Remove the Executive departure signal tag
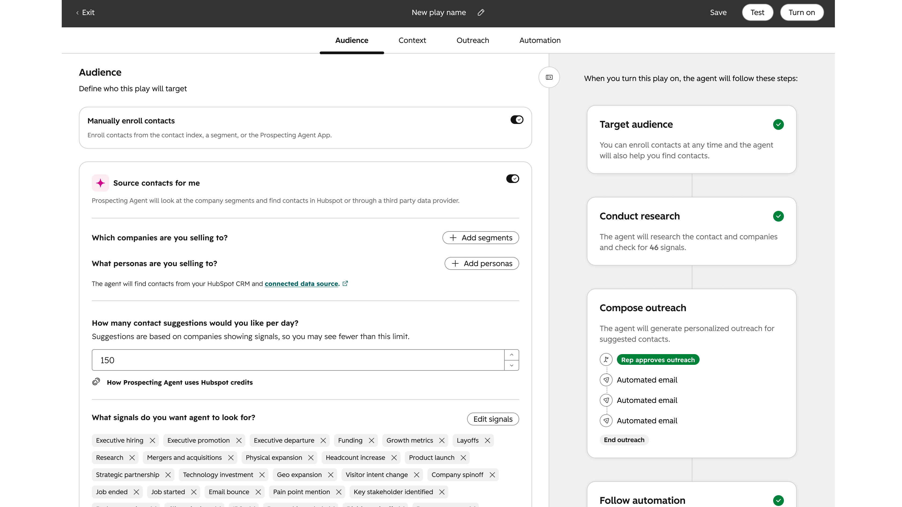Screen dimensions: 902x507 click(x=323, y=440)
